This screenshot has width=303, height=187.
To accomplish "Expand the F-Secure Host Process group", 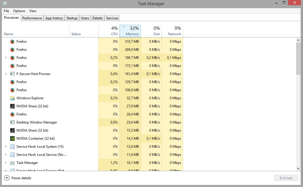I will tap(6, 74).
